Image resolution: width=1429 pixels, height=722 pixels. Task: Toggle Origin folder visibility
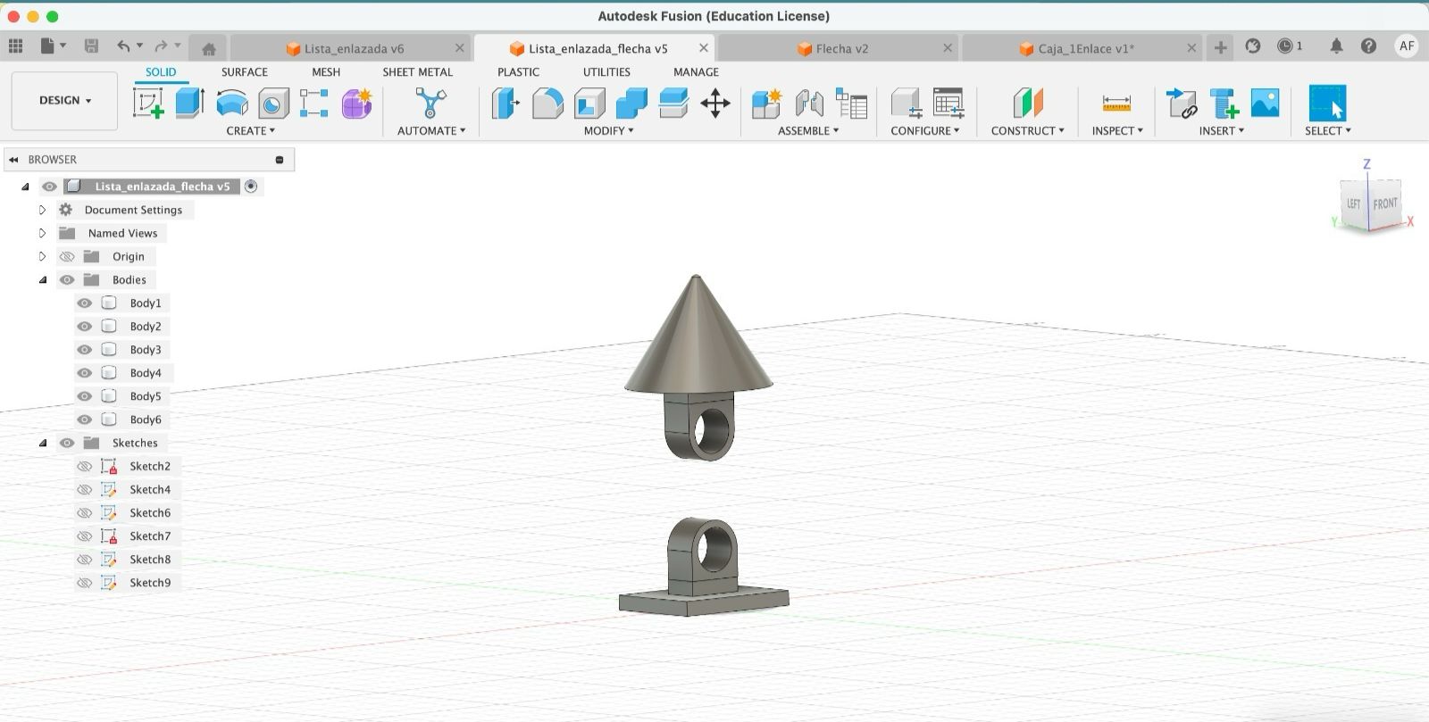(x=67, y=256)
